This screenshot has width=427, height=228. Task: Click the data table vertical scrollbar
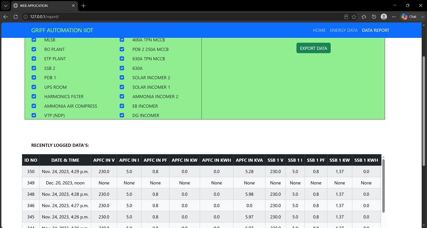coord(383,185)
